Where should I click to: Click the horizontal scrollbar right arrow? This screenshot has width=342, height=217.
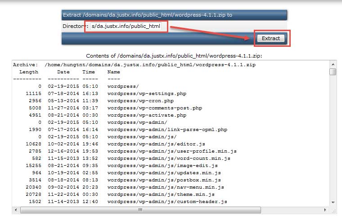(x=325, y=210)
